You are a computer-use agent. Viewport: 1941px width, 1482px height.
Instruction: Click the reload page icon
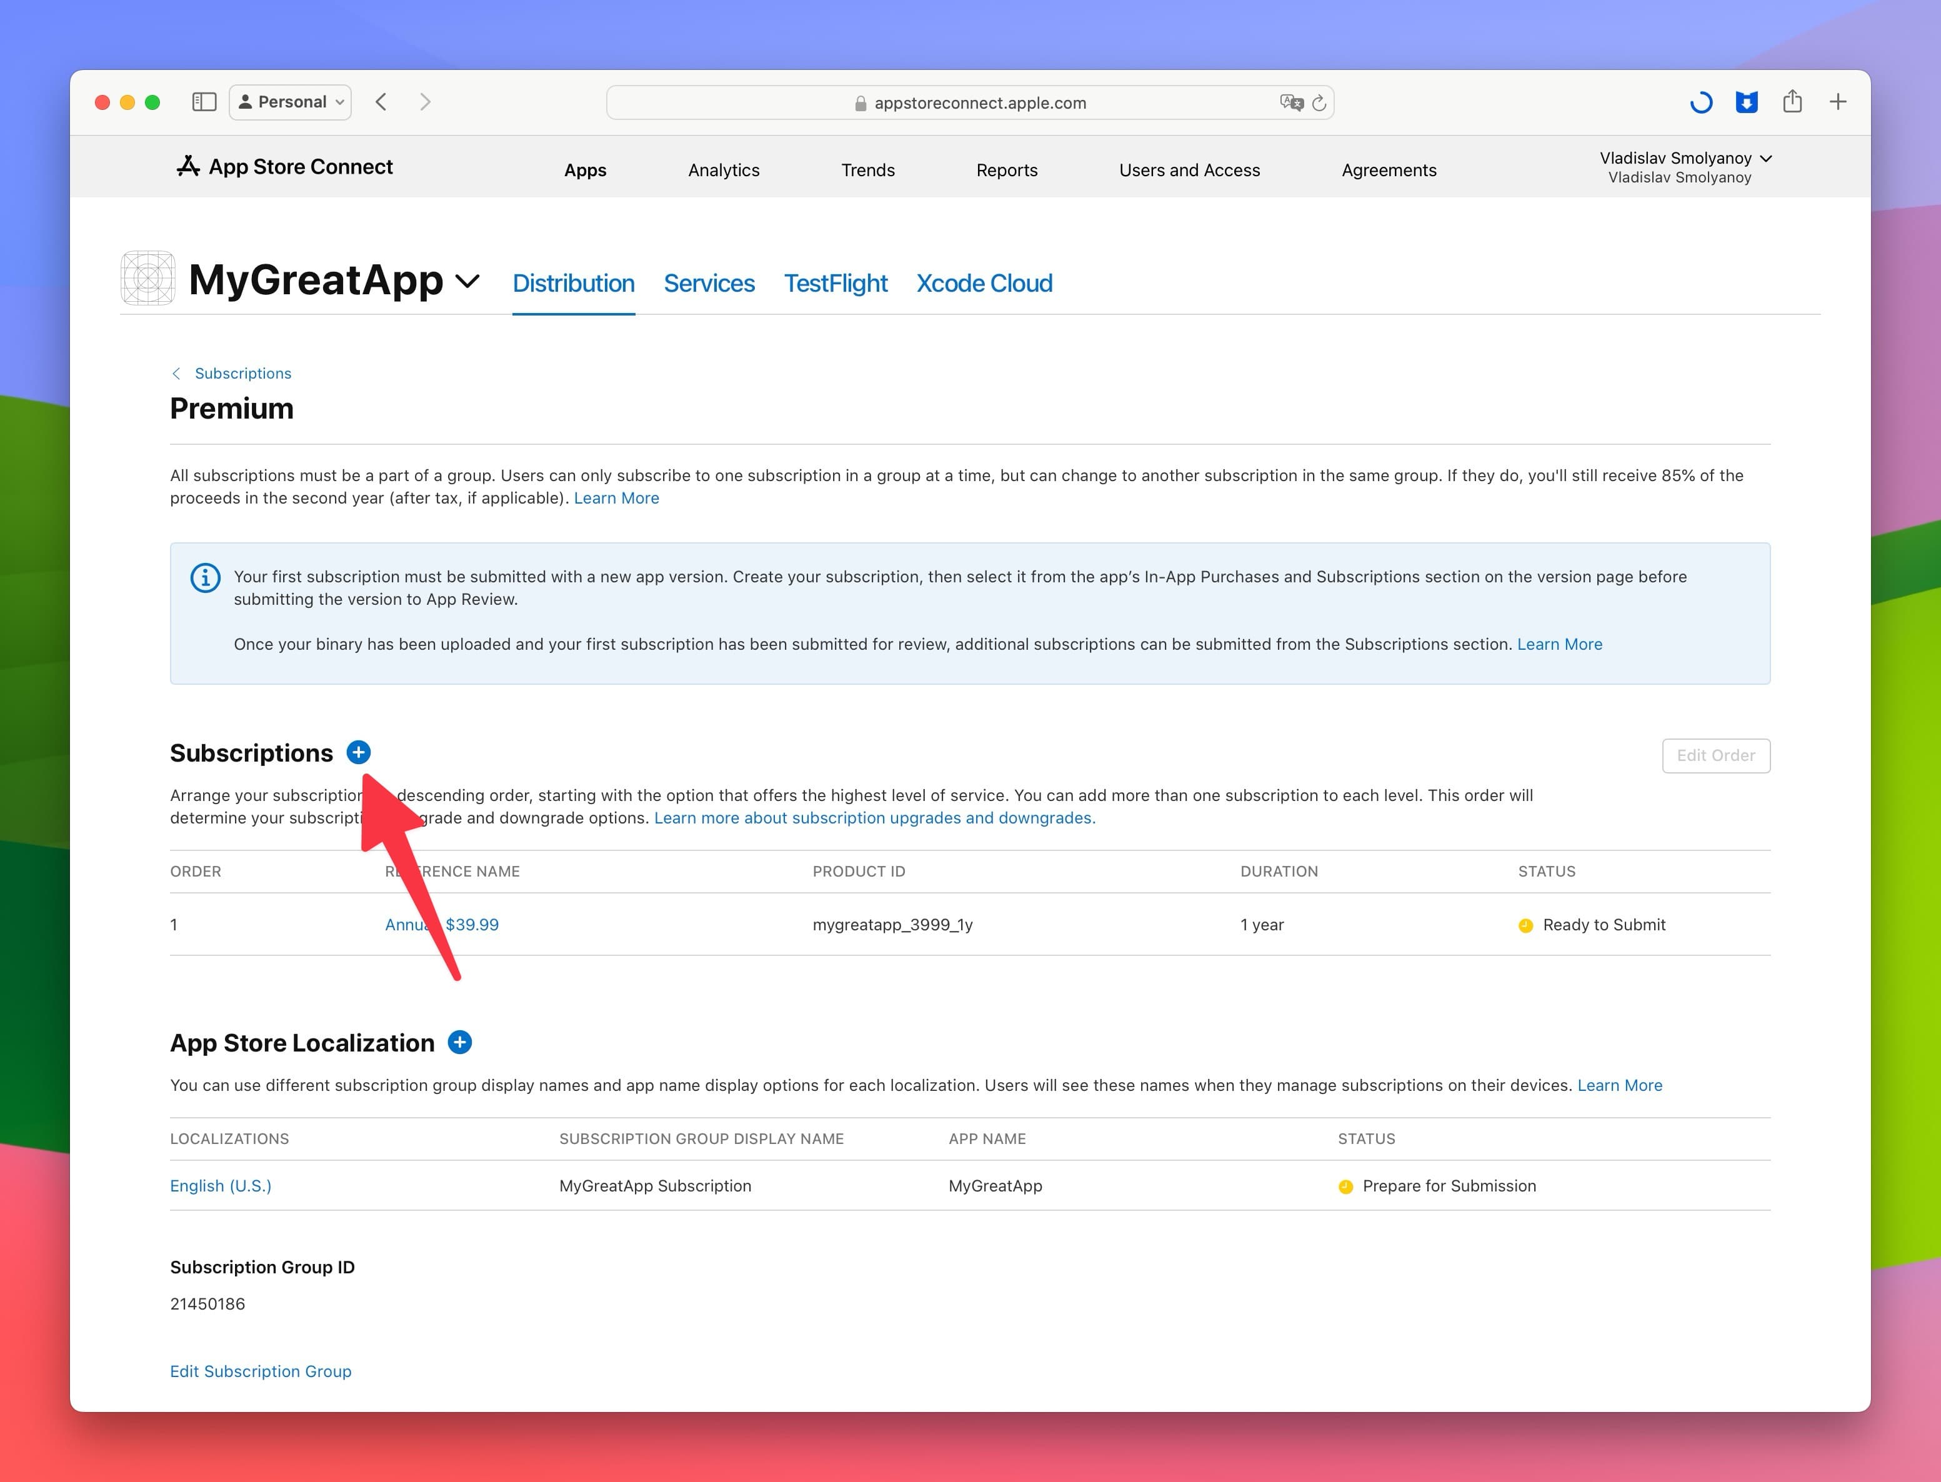tap(1319, 102)
